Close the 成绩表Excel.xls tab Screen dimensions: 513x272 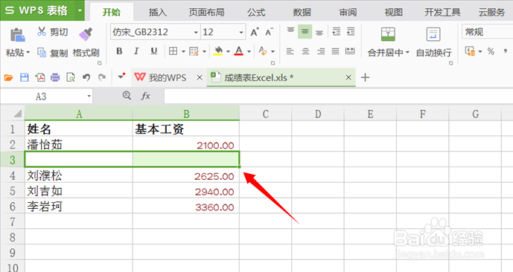348,77
